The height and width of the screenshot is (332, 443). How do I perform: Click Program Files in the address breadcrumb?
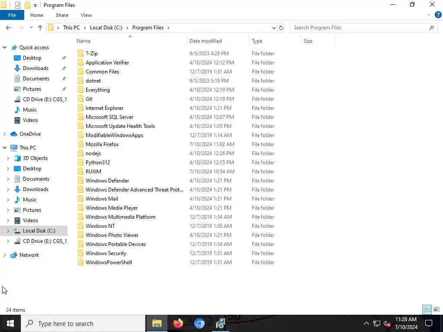(148, 28)
